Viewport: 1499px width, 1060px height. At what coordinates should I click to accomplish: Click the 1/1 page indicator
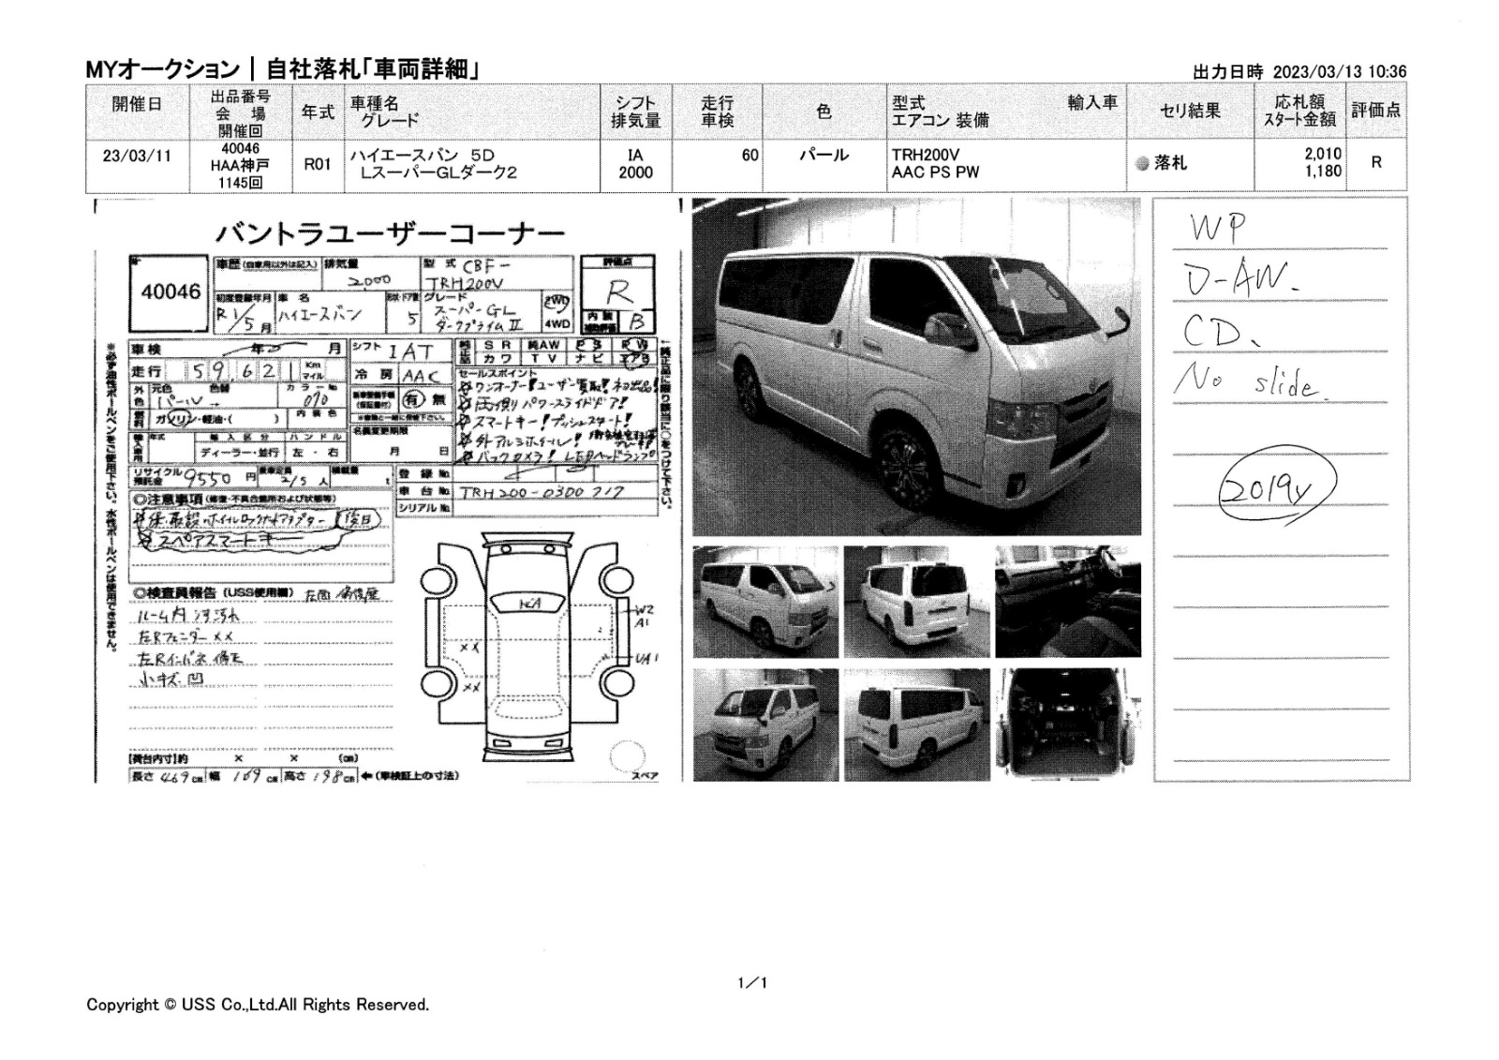[x=752, y=983]
